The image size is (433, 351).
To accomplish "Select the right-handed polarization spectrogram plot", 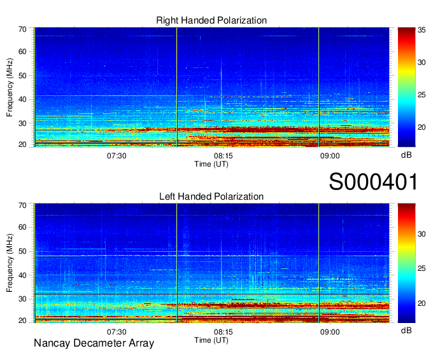I will coord(211,87).
